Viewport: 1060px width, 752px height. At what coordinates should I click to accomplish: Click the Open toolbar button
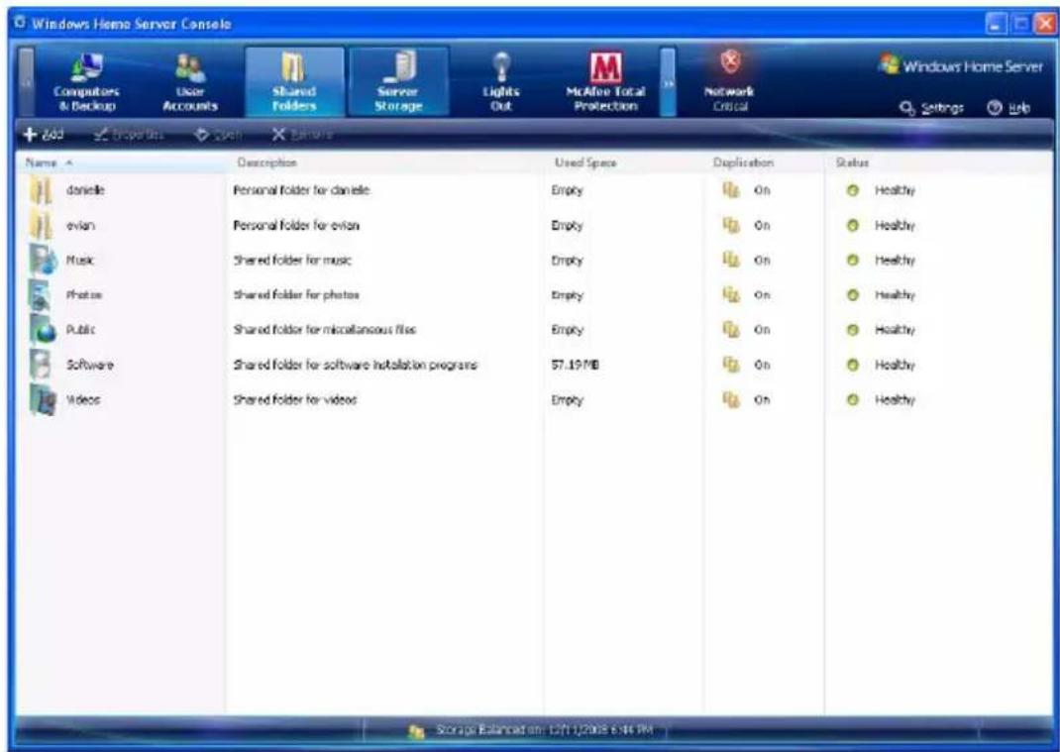(x=218, y=134)
